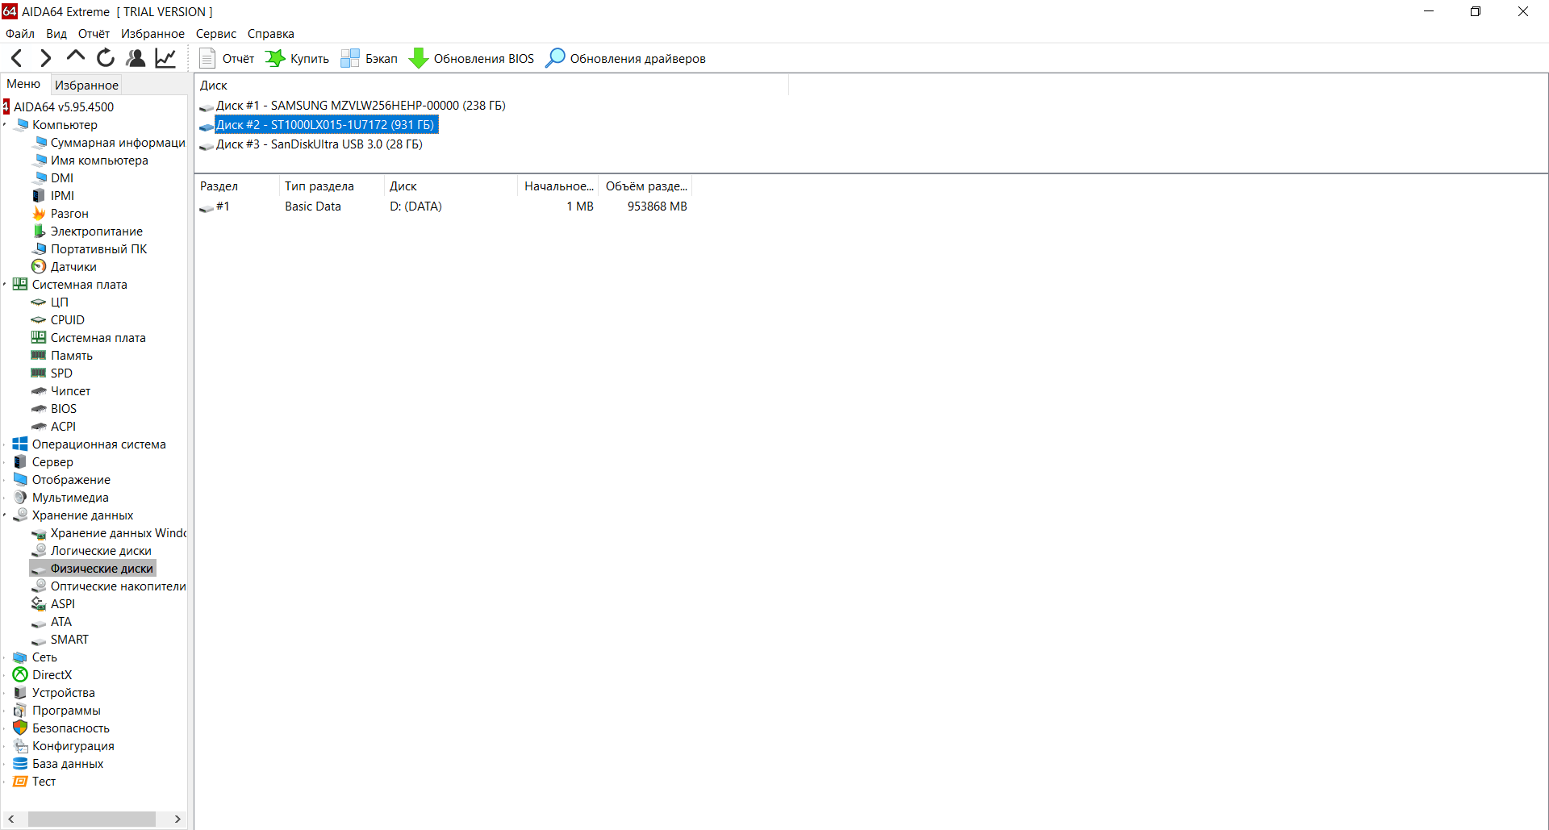Viewport: 1549px width, 830px height.
Task: Select AIDA64 v5.95.4500 root node
Action: 63,106
